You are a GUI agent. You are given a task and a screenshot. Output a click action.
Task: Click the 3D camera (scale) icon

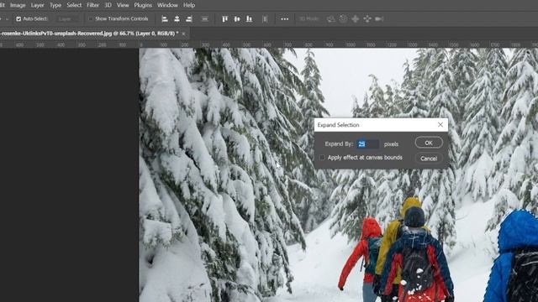(x=379, y=18)
